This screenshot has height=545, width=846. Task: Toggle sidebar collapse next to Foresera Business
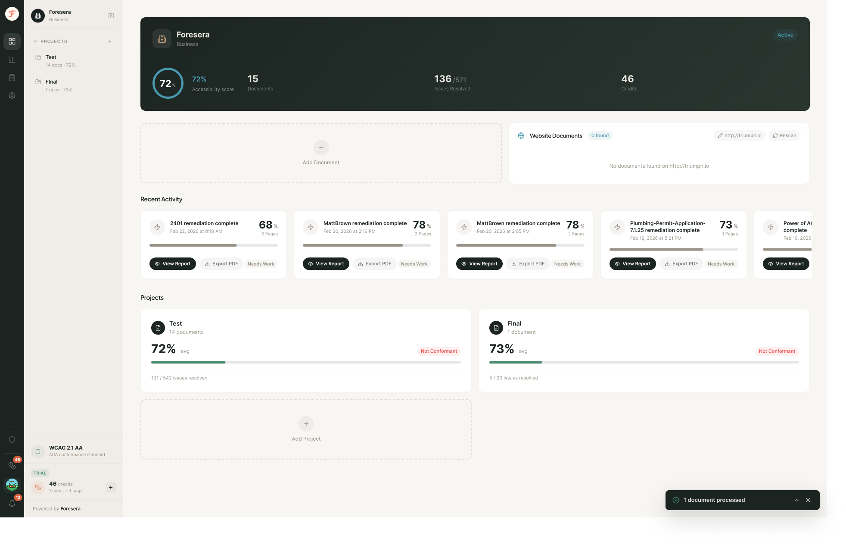coord(111,16)
